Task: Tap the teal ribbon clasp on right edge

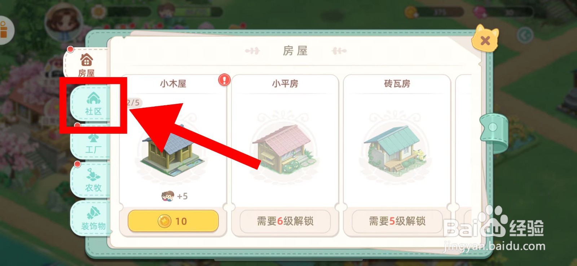Action: point(493,132)
